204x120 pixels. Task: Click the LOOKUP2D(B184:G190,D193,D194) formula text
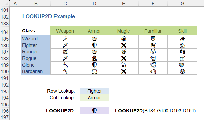click(156, 111)
